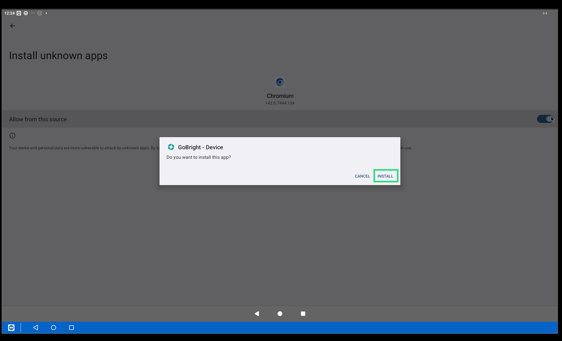The height and width of the screenshot is (341, 562).
Task: Click the back outline triangle in blue toolbar
Action: pos(36,328)
